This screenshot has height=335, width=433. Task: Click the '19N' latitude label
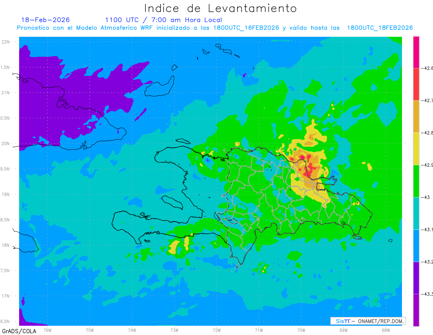coord(6,194)
